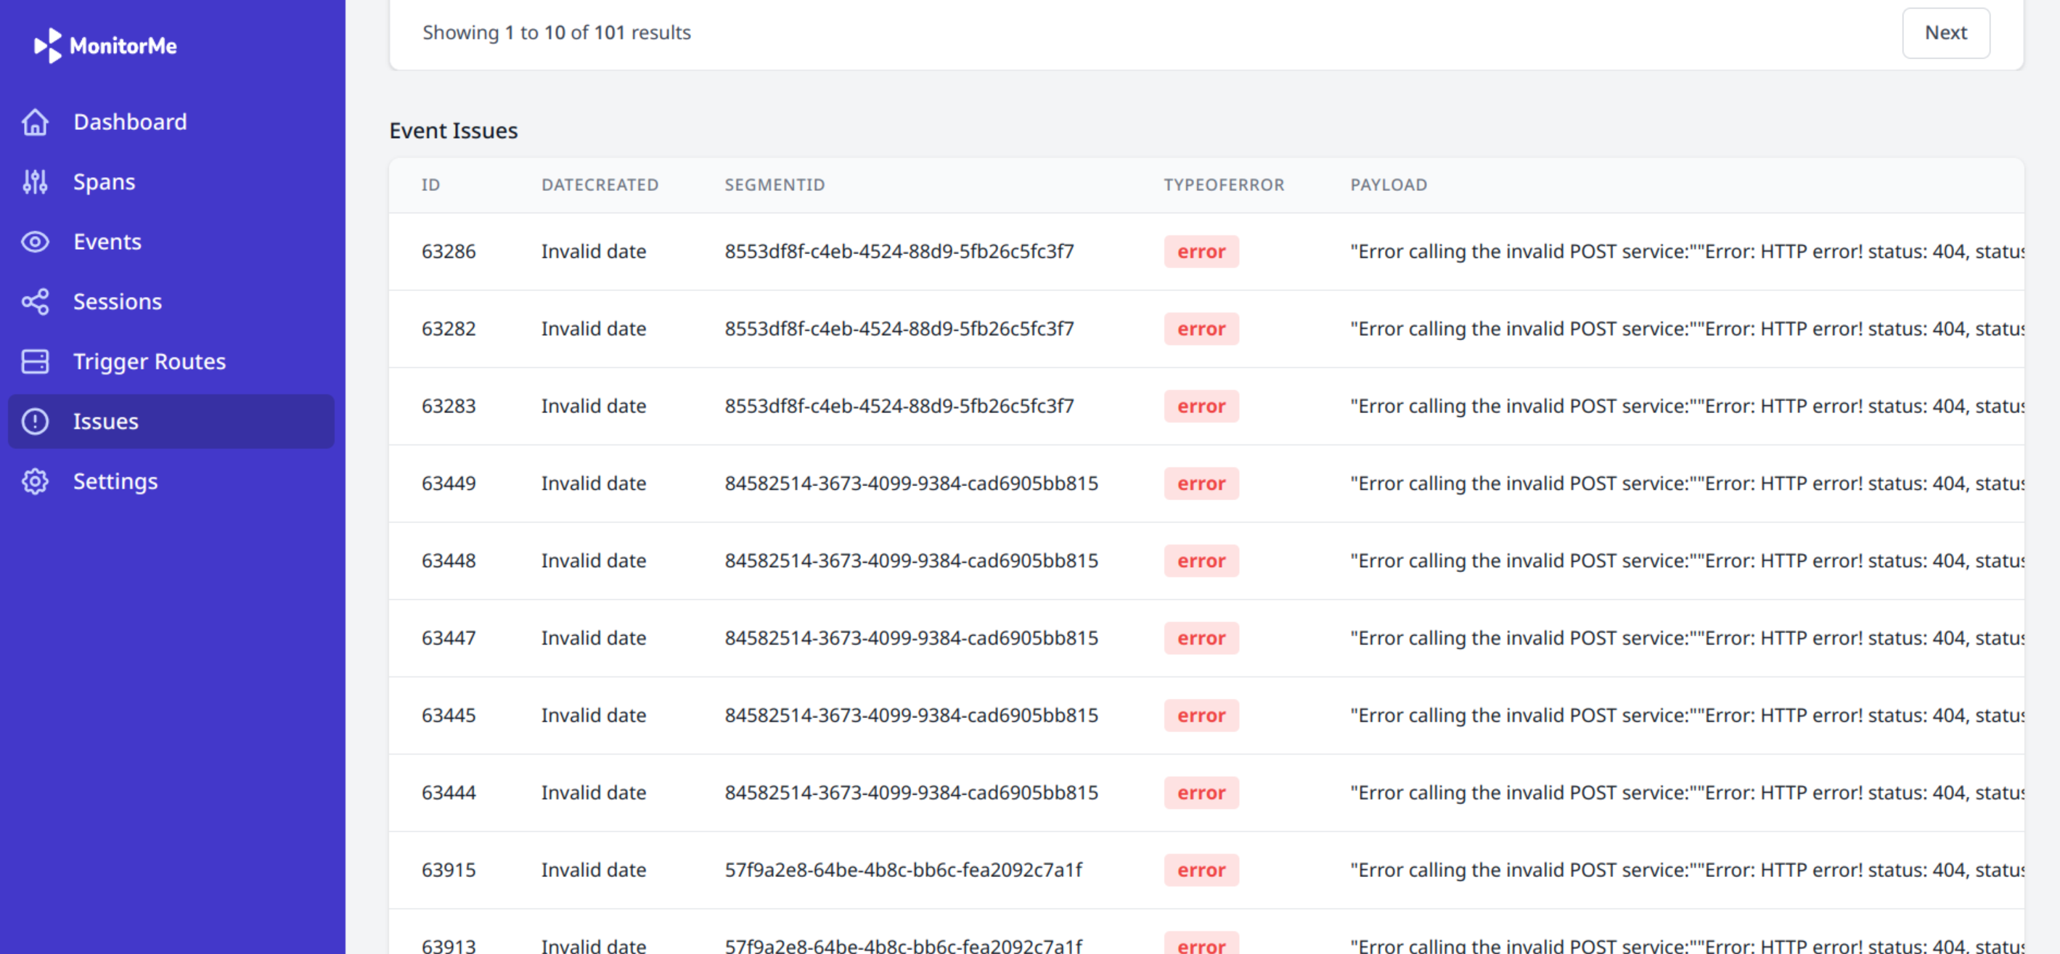Click the Spans sliders icon
The image size is (2060, 954).
[x=35, y=182]
